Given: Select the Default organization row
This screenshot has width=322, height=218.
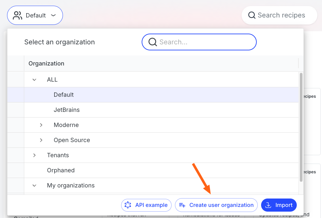Looking at the screenshot, I should point(64,95).
